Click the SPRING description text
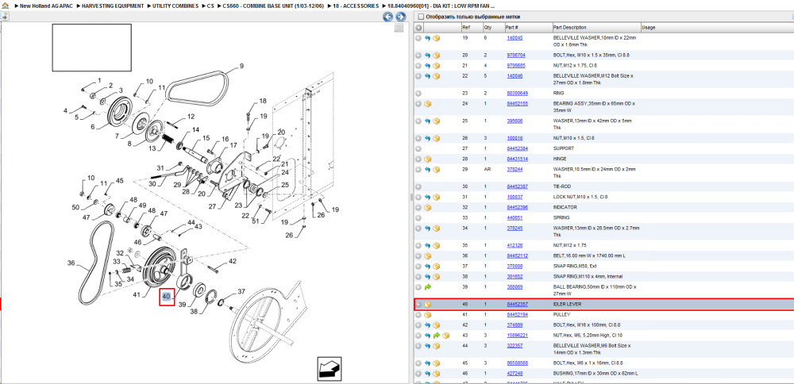This screenshot has width=794, height=384. click(561, 218)
